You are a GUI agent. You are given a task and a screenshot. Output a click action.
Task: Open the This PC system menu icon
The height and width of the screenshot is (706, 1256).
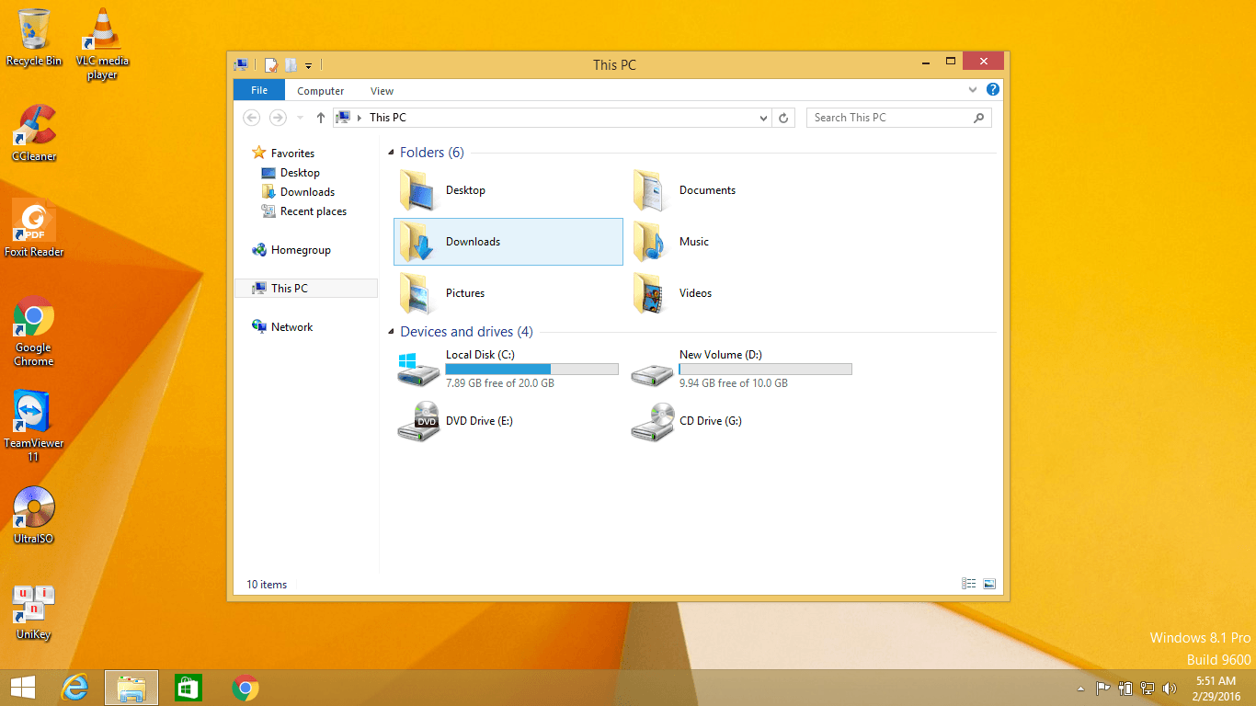241,65
